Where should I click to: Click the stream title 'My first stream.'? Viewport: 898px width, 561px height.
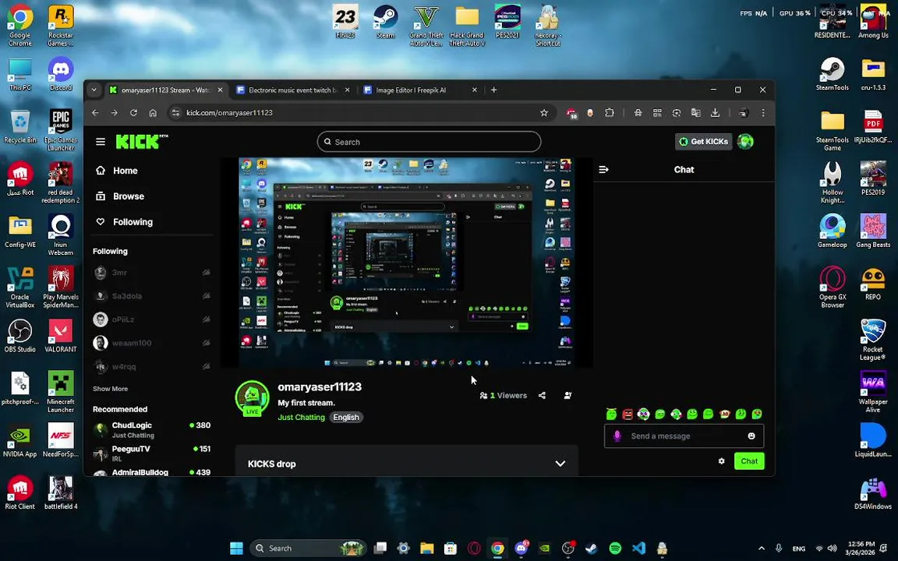306,403
